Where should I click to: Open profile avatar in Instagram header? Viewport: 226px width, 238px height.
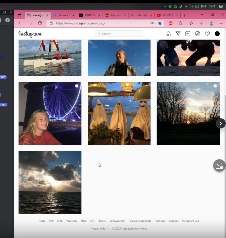tap(217, 34)
